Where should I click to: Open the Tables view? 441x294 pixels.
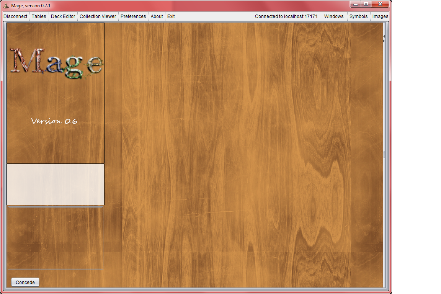pos(39,16)
